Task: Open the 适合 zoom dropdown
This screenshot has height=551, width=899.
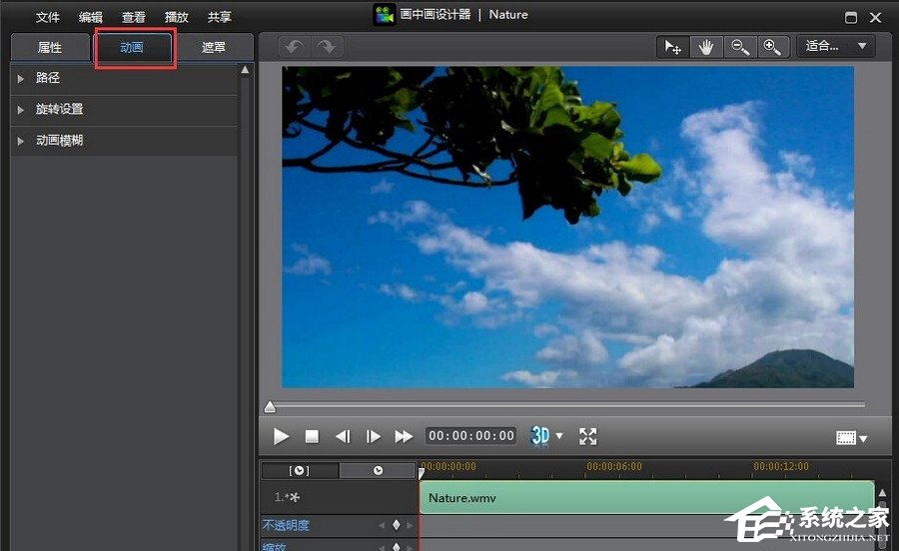Action: pyautogui.click(x=835, y=46)
